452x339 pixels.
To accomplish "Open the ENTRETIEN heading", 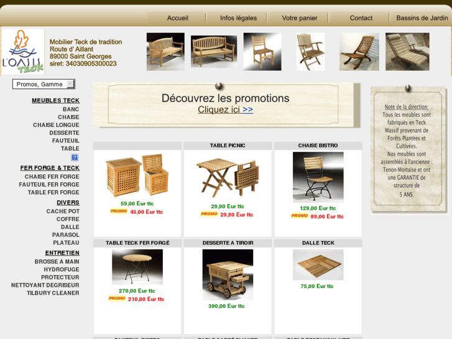I will click(x=62, y=253).
